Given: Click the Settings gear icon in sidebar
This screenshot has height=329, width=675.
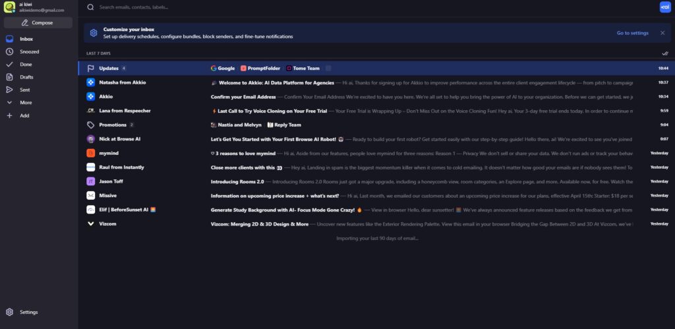Looking at the screenshot, I should [9, 313].
